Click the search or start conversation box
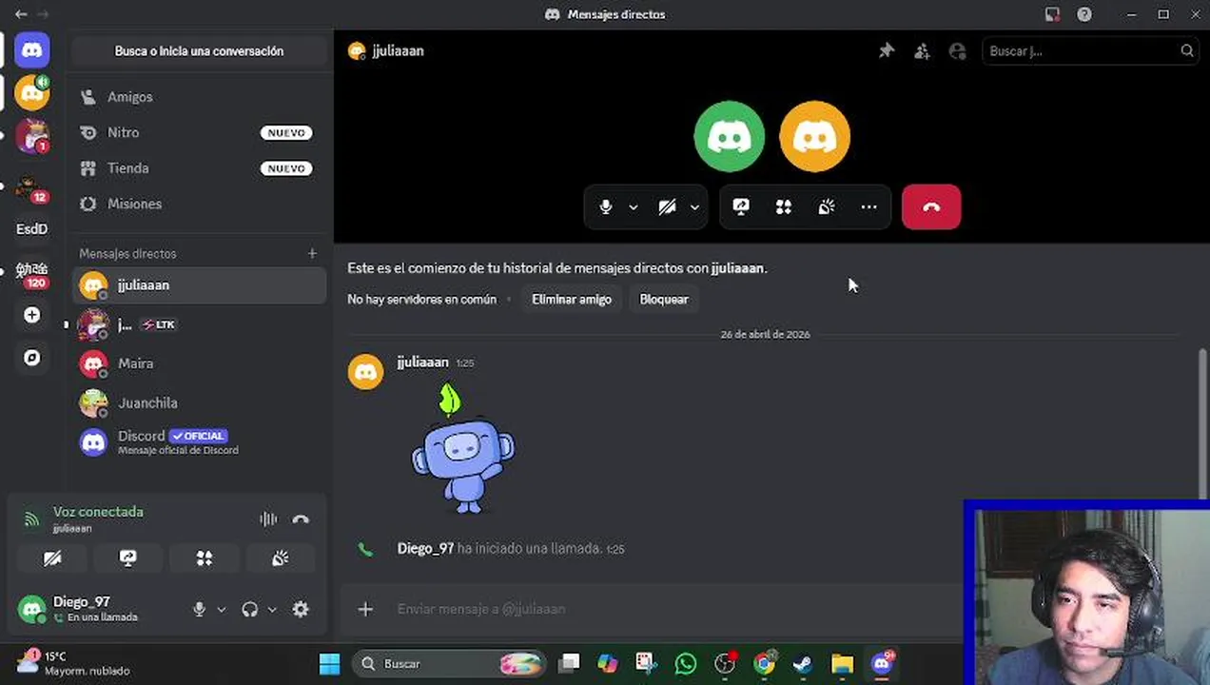This screenshot has height=685, width=1210. coord(199,51)
